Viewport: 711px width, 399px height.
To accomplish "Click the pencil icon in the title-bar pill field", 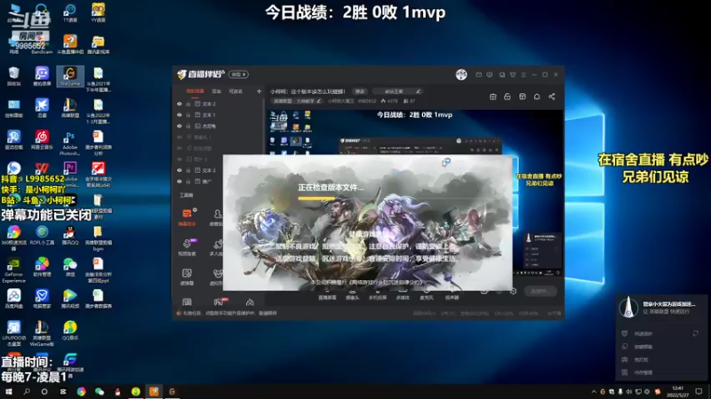I will point(418,91).
